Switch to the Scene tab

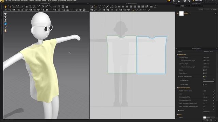coord(178,6)
